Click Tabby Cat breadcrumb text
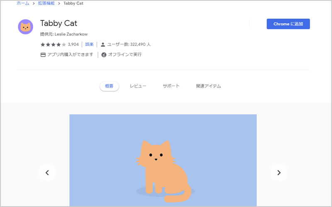332x207 pixels. (x=73, y=3)
